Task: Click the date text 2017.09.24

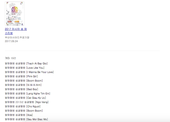Action: (x=11, y=41)
